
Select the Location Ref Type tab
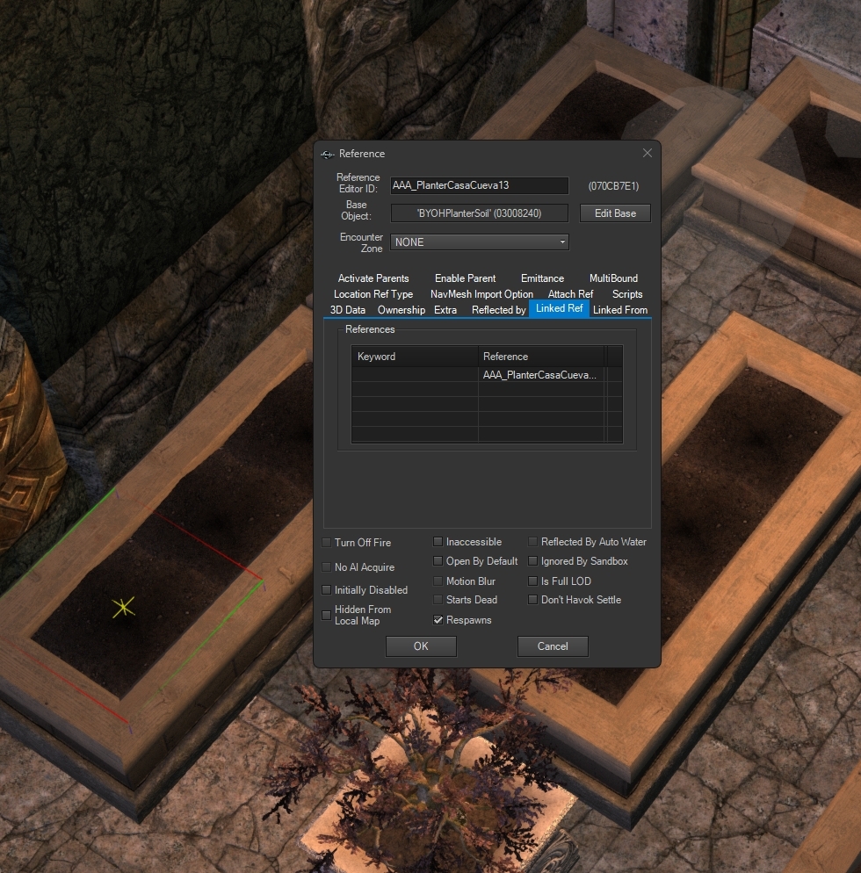(x=373, y=294)
